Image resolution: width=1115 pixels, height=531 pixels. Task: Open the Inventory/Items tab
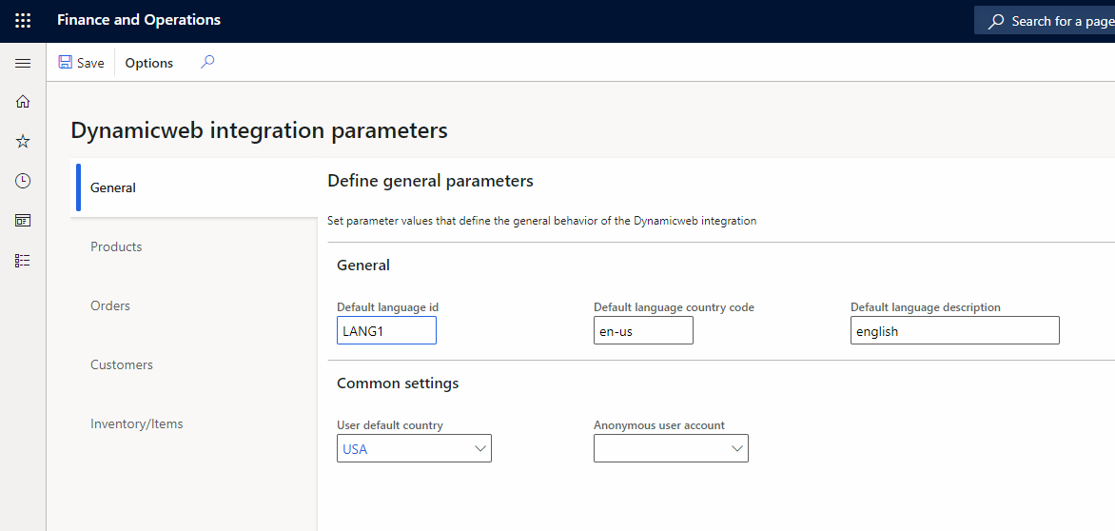point(137,423)
